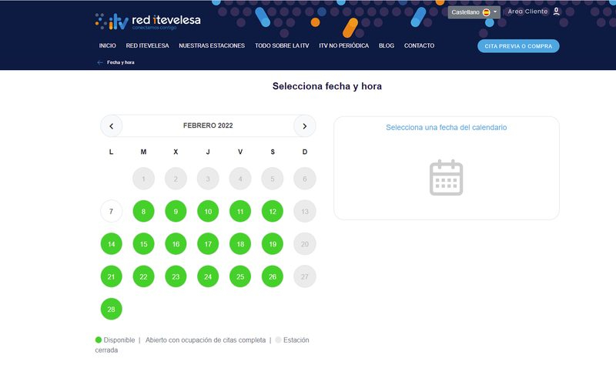Open the BLOG link

(x=387, y=45)
